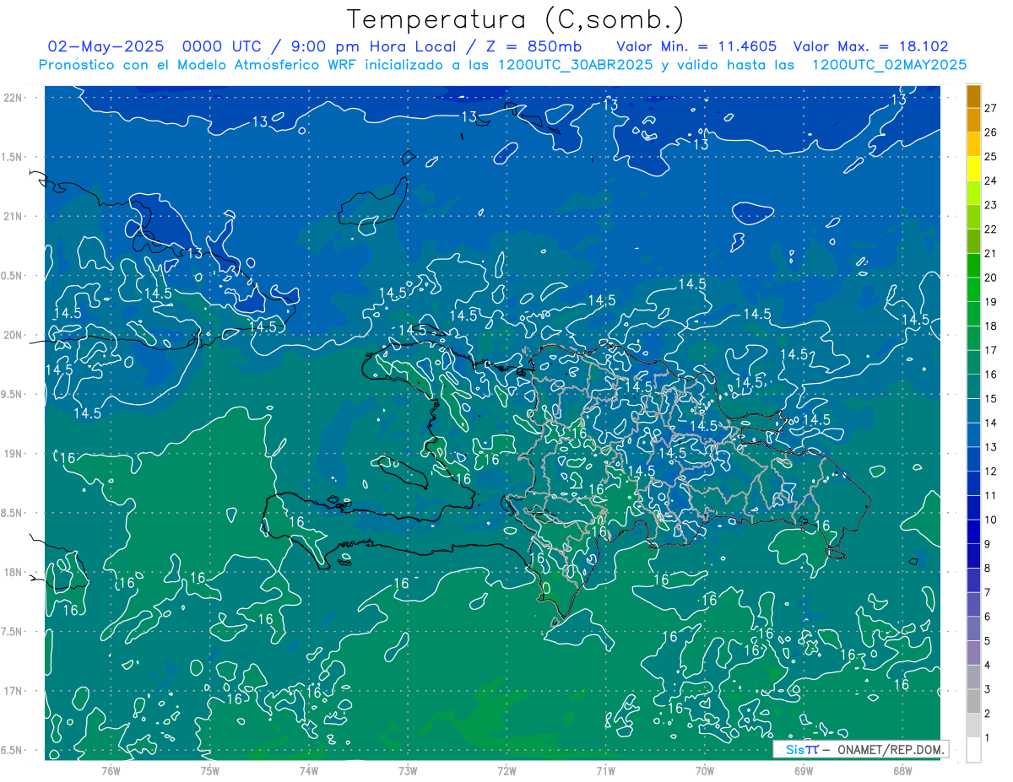Click the "70W" longitude axis label
Image resolution: width=1013 pixels, height=782 pixels.
coord(705,770)
